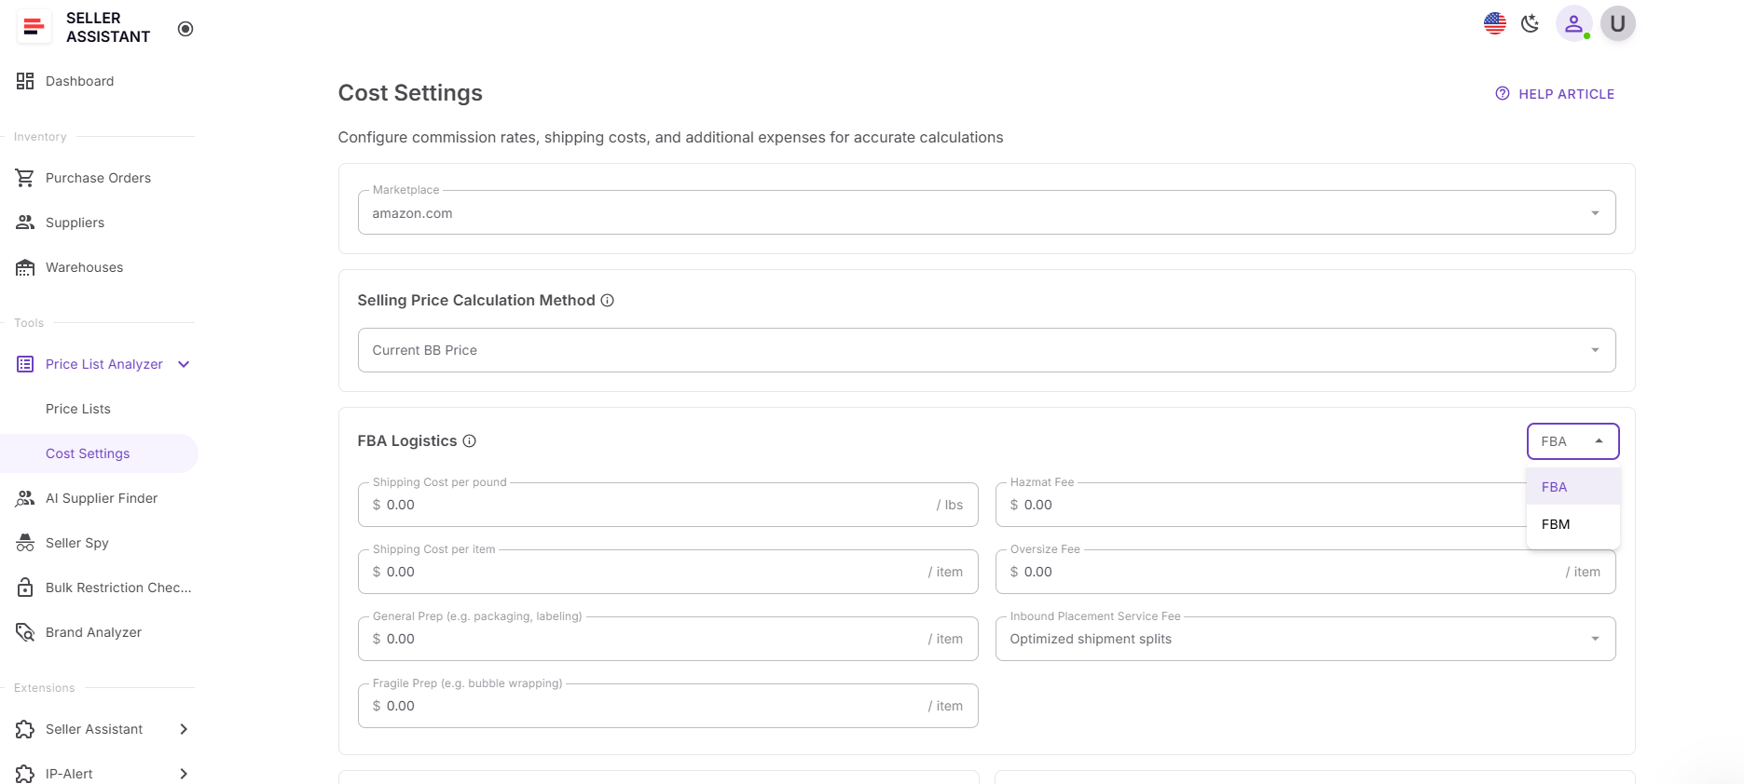Click the purple user account icon
Screen dimensions: 1744x784
(x=1573, y=23)
